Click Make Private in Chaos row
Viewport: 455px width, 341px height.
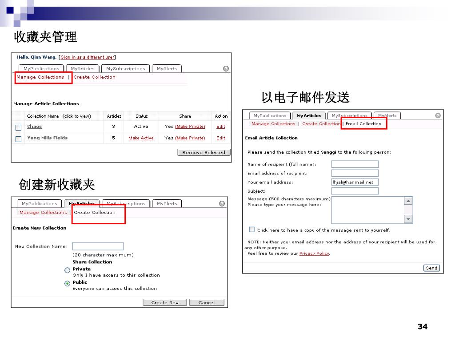(190, 127)
